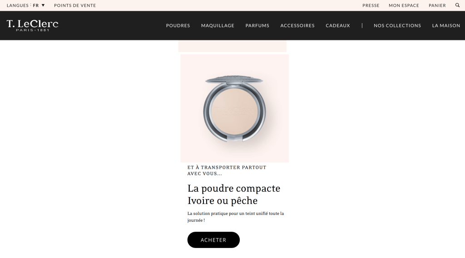
Task: Click the Acheter button
Action: pyautogui.click(x=213, y=239)
